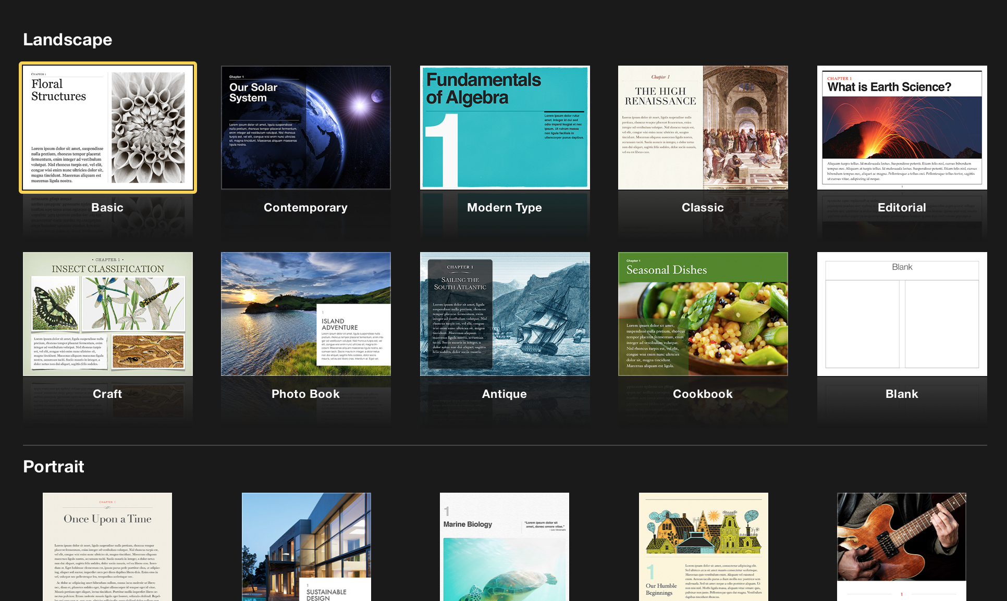Open the Editorial Earth Science template

[902, 128]
